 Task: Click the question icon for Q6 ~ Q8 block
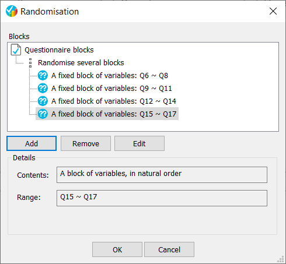click(43, 75)
